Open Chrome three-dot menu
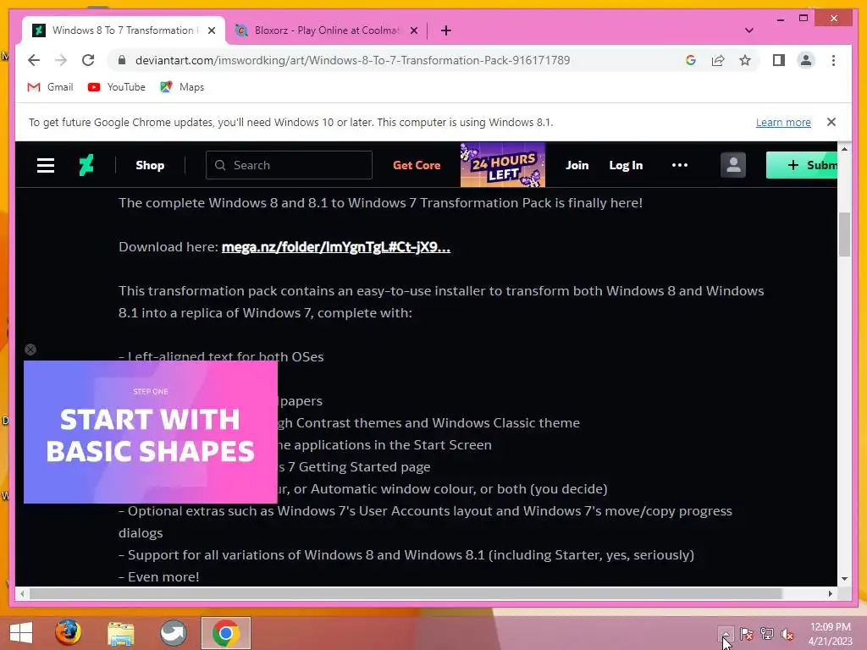The width and height of the screenshot is (867, 650). (833, 60)
